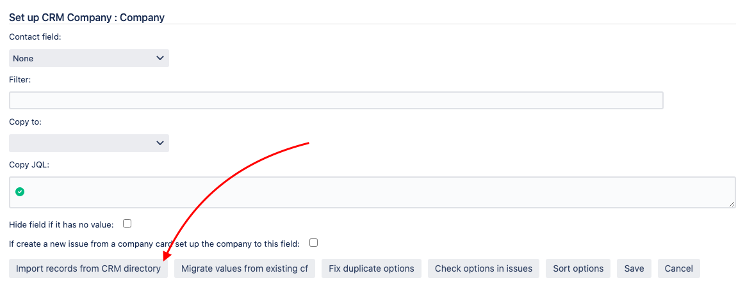
Task: Click the "Set up CRM Company : Company" heading
Action: 86,17
